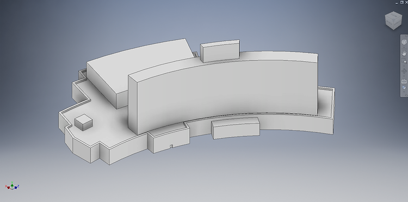Image resolution: width=408 pixels, height=202 pixels.
Task: Select the small cube on the base
Action: click(x=84, y=122)
